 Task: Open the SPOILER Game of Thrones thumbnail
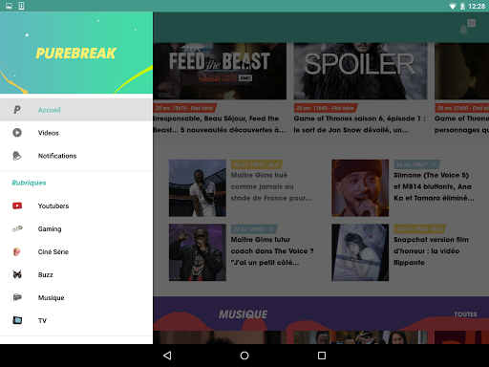[x=360, y=71]
